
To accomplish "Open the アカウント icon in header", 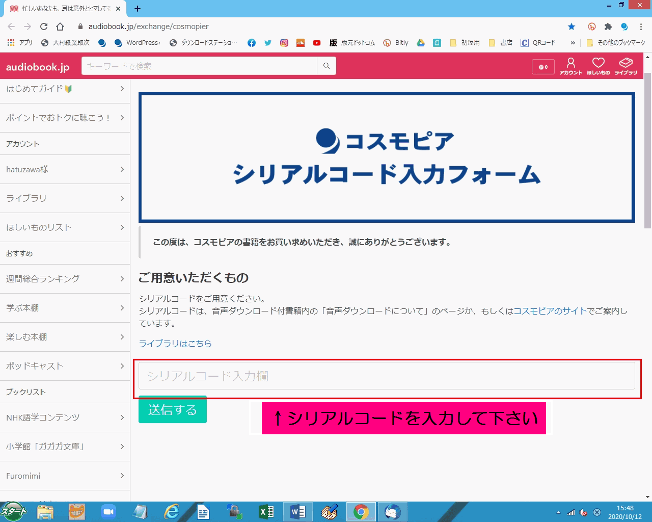I will coord(570,66).
